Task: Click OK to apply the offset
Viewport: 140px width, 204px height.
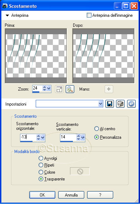Action: tap(42, 195)
